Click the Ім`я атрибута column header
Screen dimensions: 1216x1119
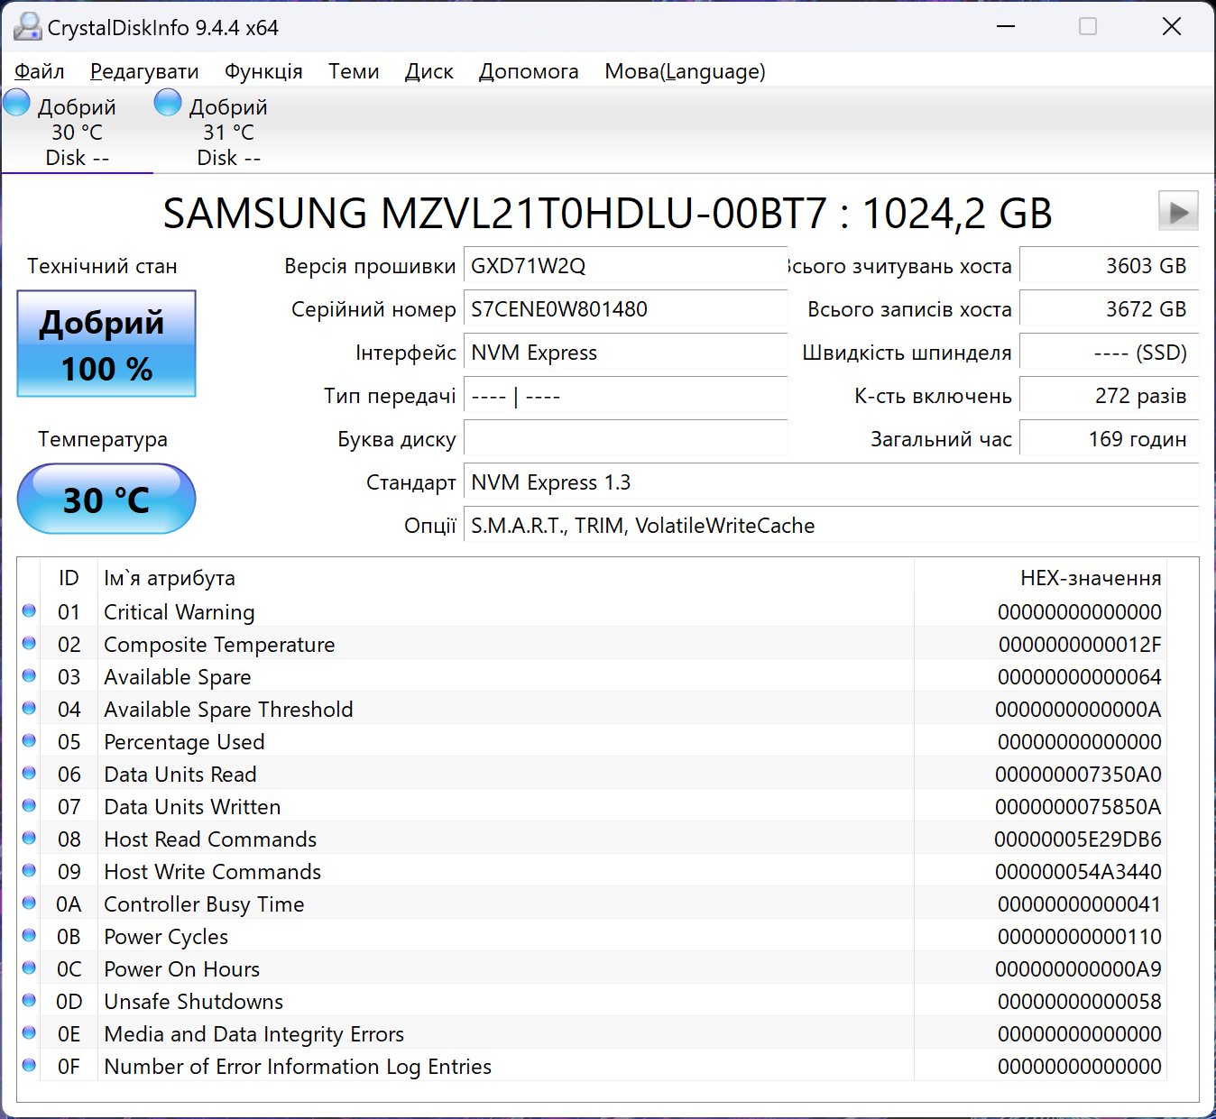[505, 578]
